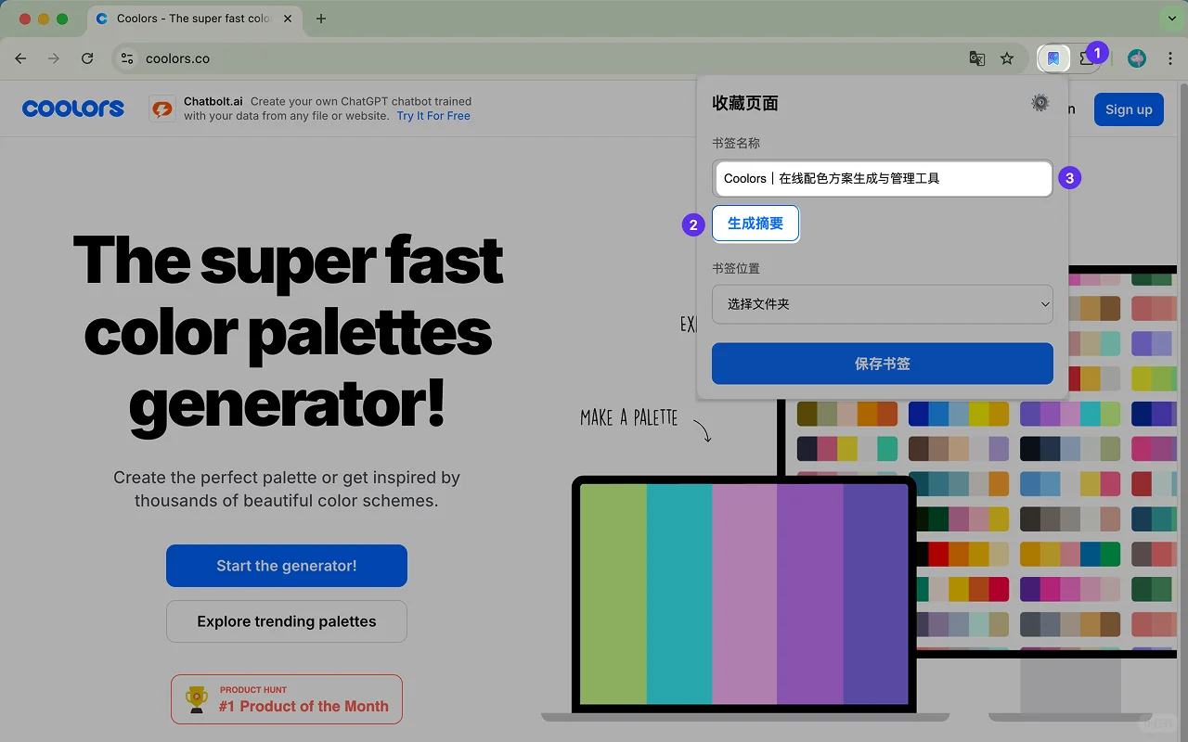
Task: Open the Chrome extensions puzzle menu
Action: 1086,58
